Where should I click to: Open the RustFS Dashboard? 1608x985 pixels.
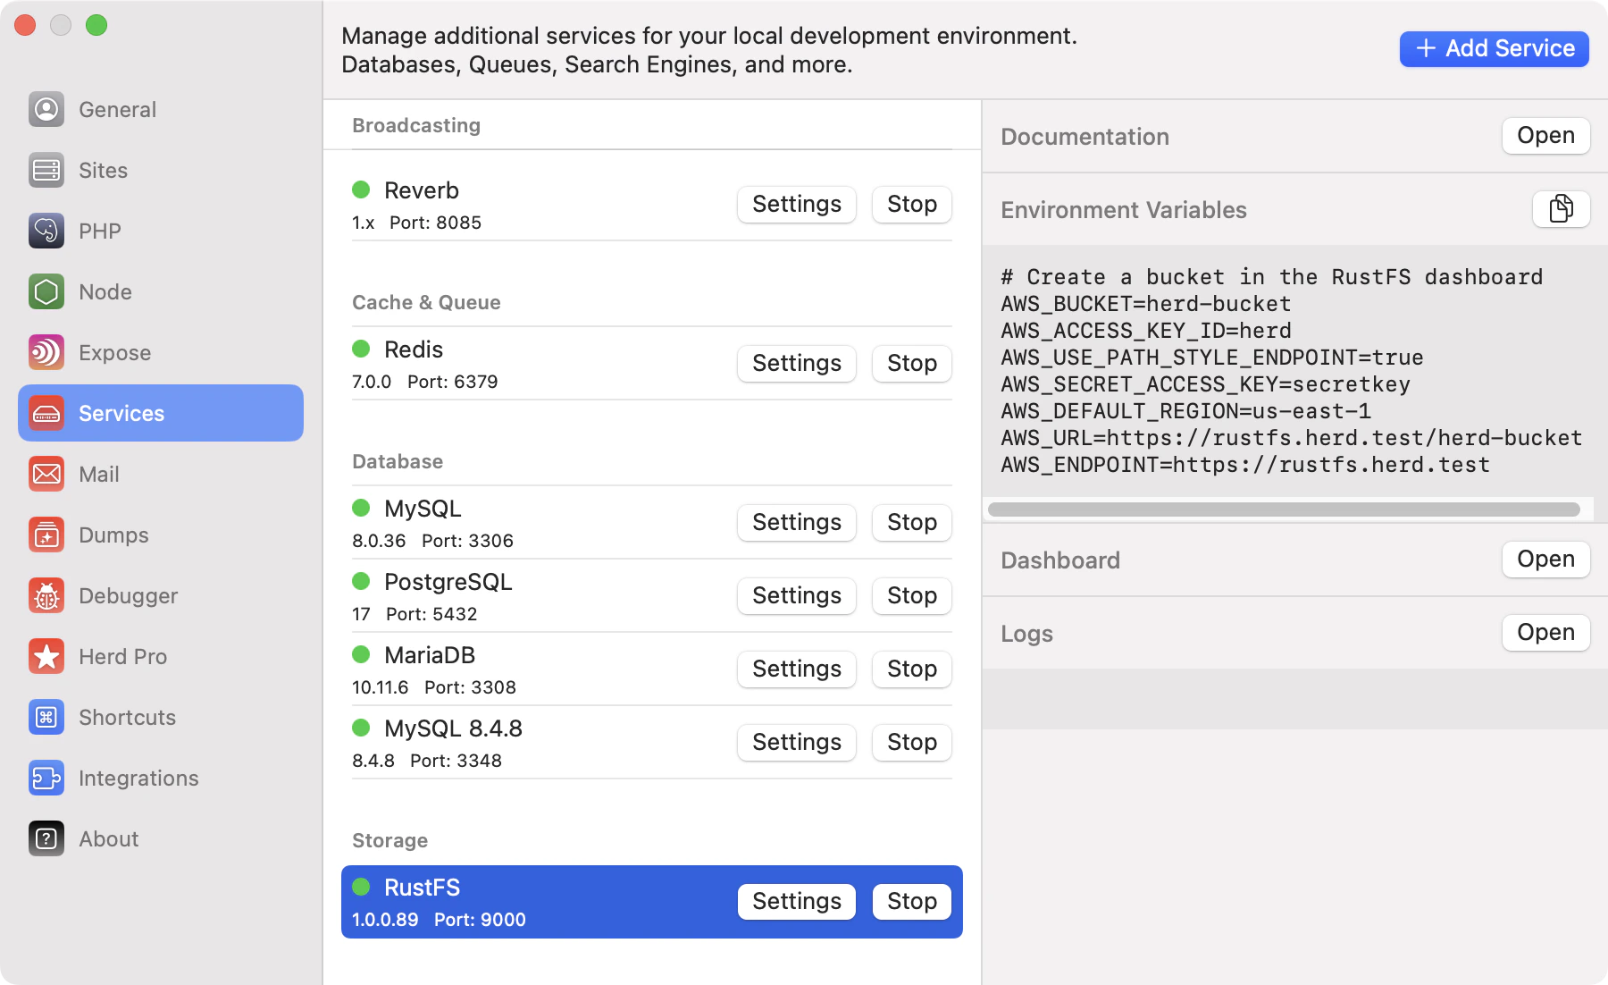[1545, 559]
